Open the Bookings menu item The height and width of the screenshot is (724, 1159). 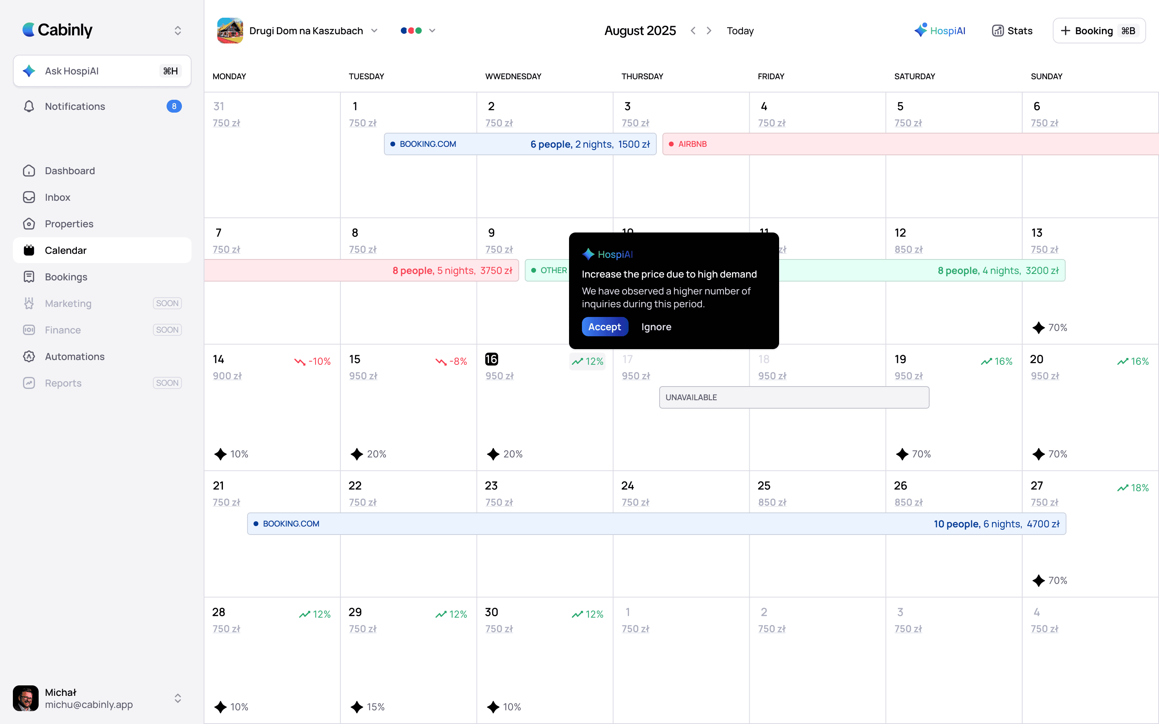click(66, 277)
